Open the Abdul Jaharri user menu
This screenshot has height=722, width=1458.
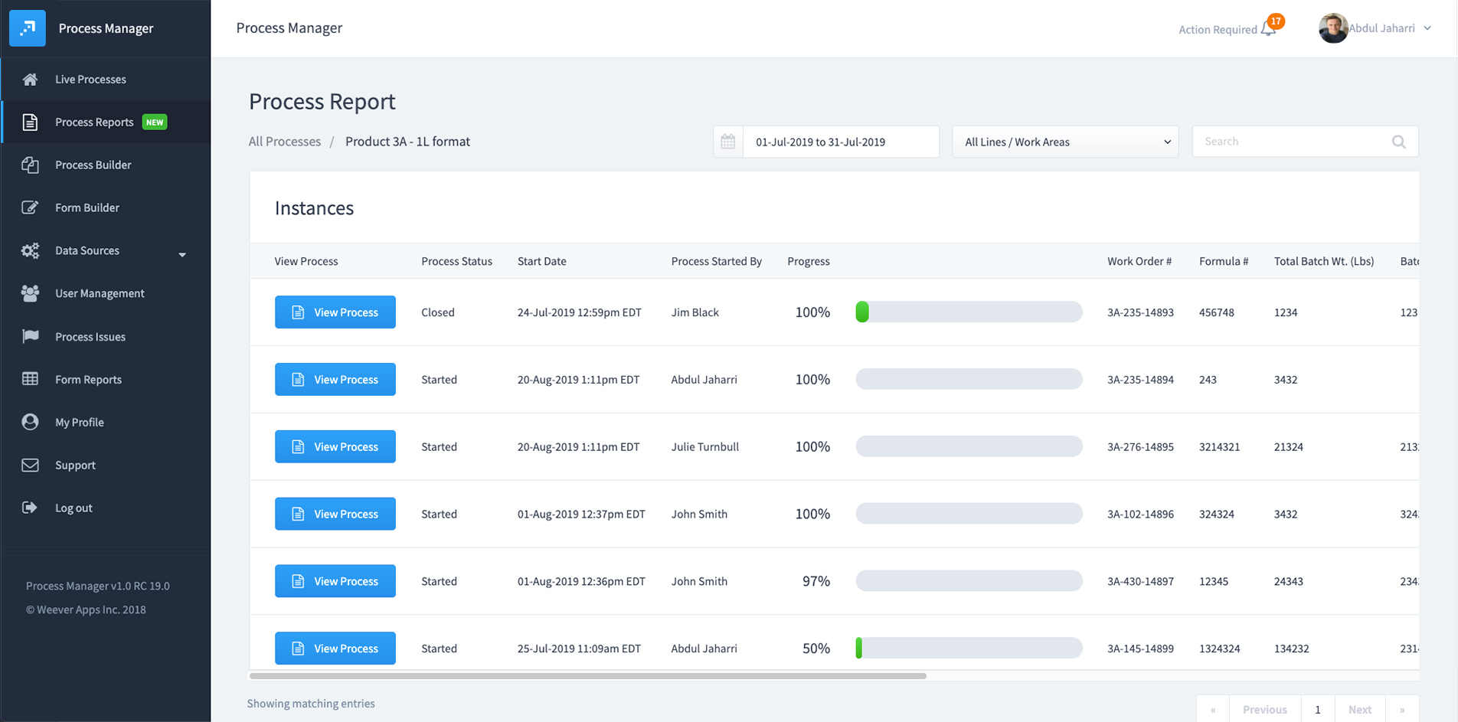point(1375,28)
